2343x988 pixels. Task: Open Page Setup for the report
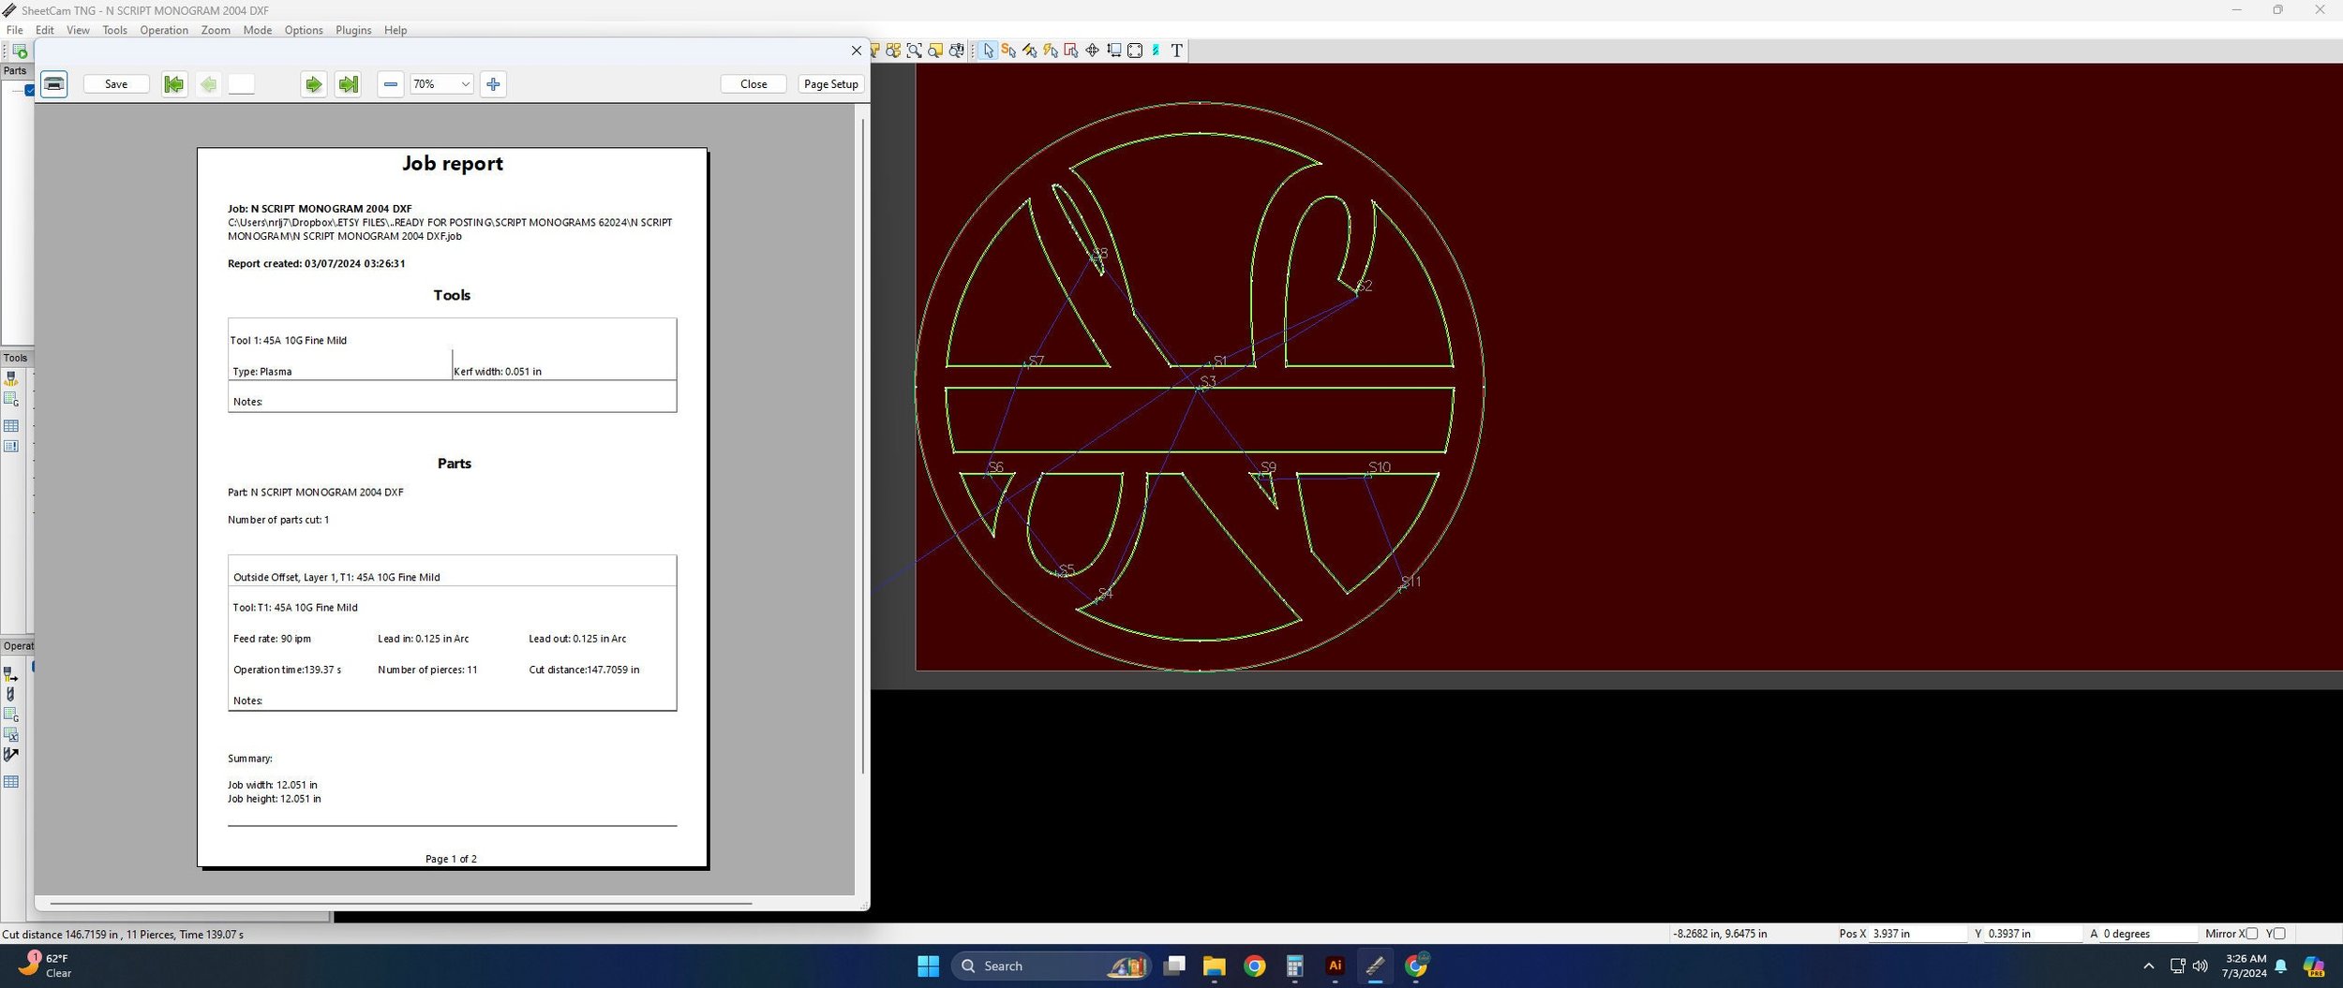click(x=831, y=84)
